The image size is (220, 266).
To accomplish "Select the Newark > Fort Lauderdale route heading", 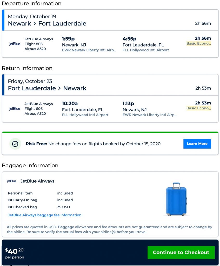I will click(47, 24).
